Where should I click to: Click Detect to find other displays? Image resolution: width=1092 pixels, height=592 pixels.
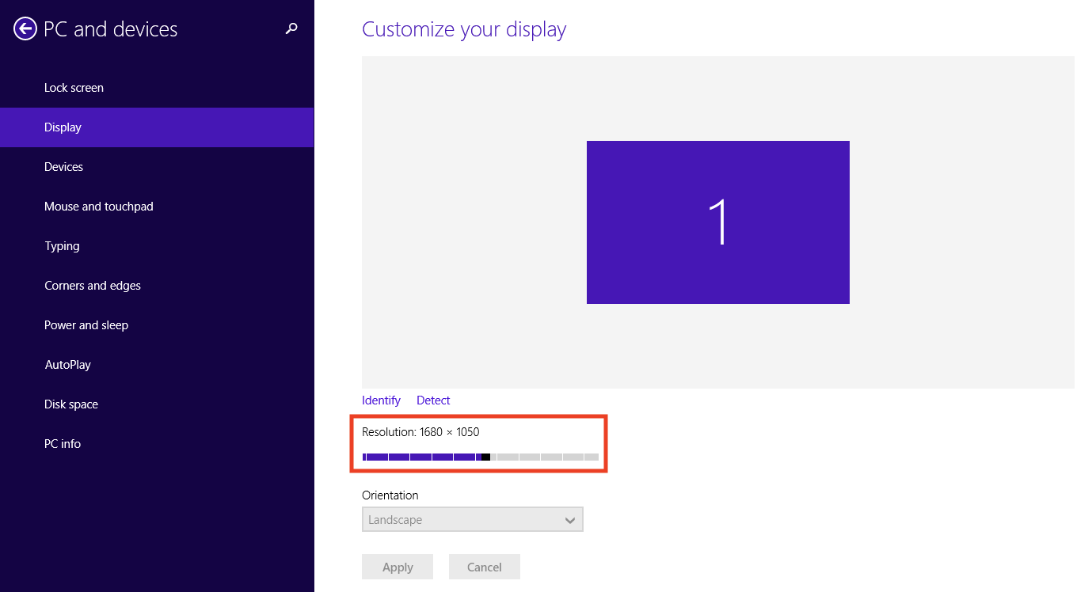coord(432,400)
